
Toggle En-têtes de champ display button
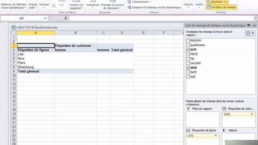[x=221, y=7]
